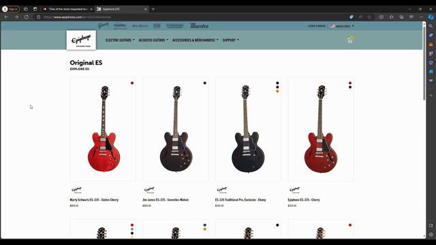
Task: Click Explore ES link
Action: click(x=80, y=69)
